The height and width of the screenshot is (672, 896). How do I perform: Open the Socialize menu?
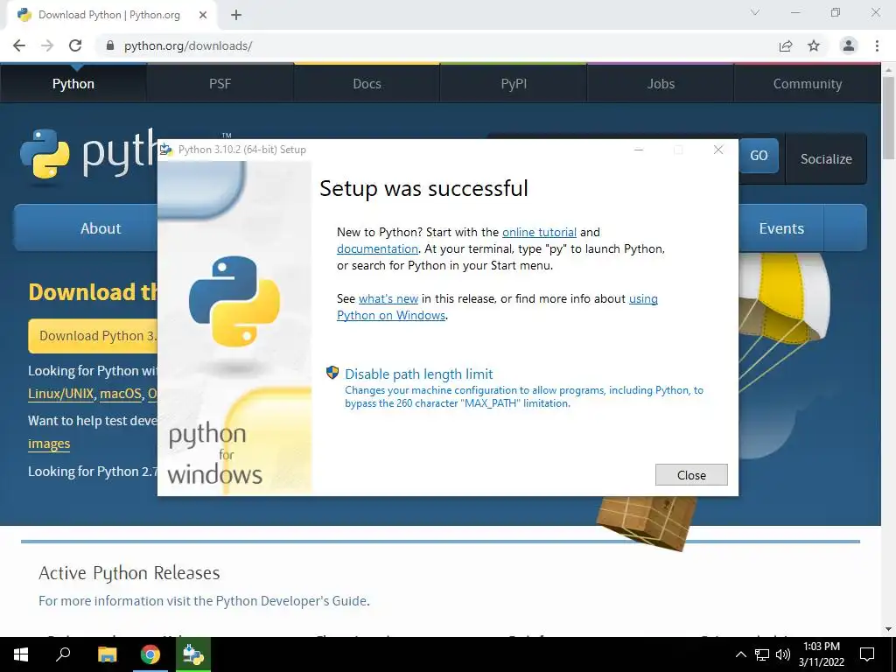coord(826,159)
